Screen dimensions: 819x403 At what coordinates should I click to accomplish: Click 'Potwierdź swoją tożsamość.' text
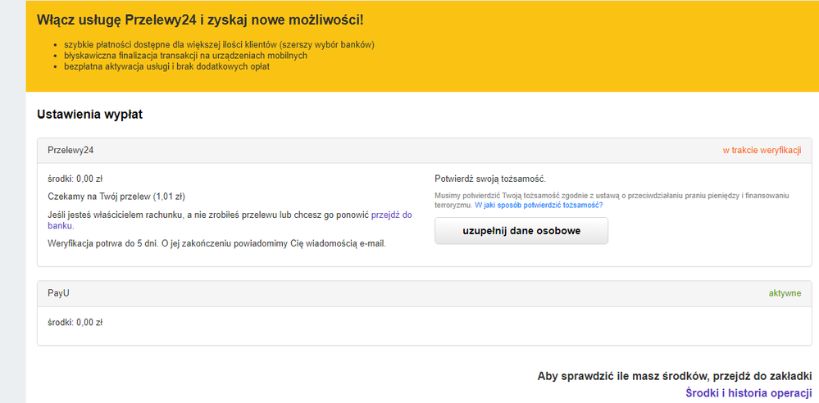coord(490,179)
